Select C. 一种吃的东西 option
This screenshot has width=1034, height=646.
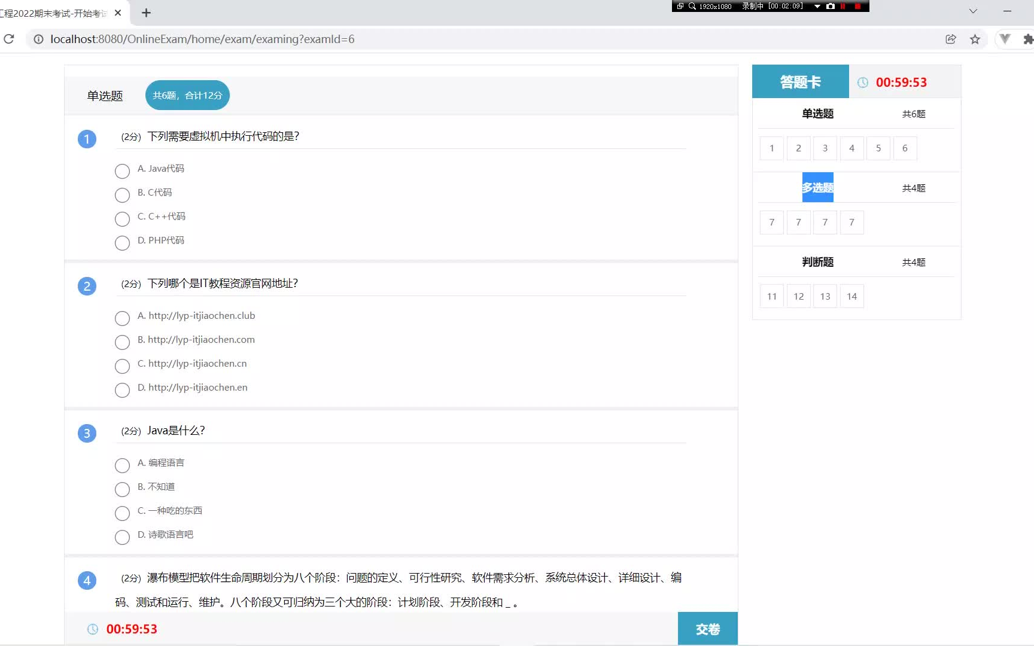[x=122, y=513]
